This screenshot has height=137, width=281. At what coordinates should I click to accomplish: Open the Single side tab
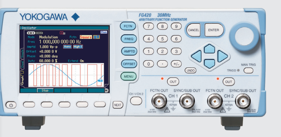click(x=22, y=53)
